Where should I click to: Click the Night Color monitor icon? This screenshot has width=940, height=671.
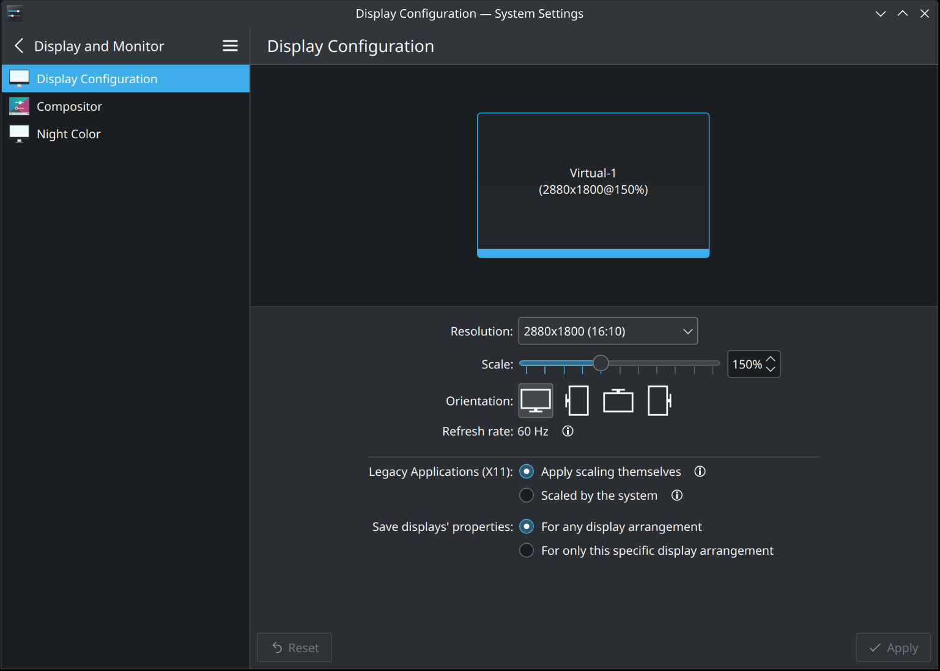tap(19, 133)
